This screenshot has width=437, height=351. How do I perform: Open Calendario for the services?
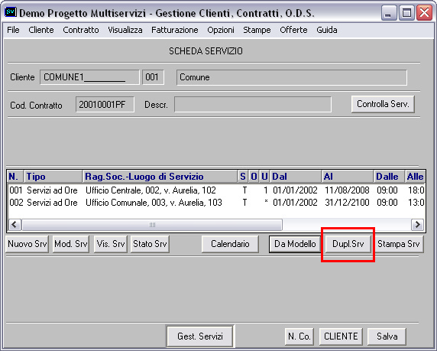point(230,244)
